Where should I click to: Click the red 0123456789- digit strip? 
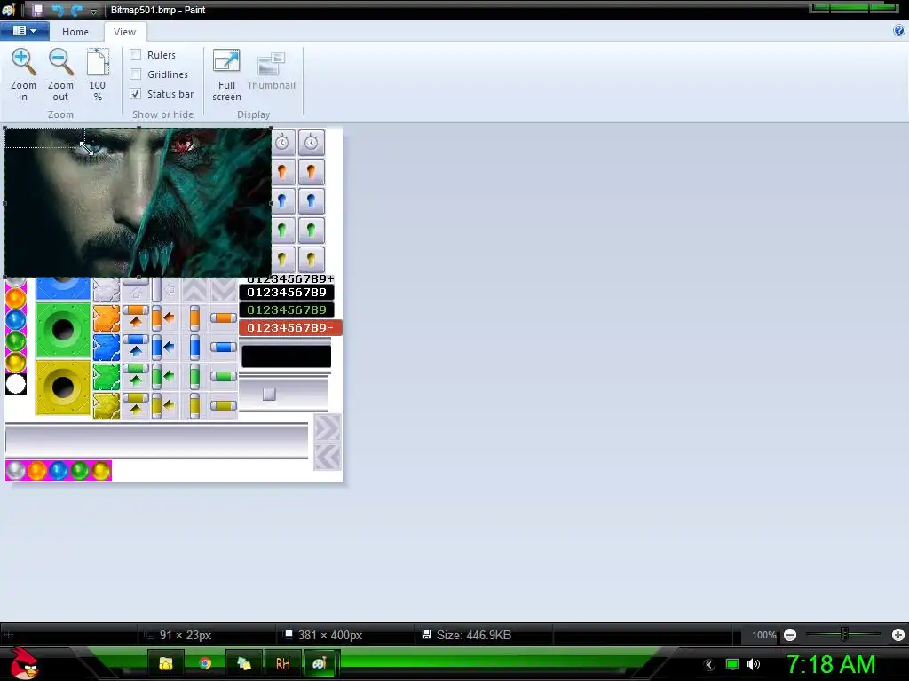tap(290, 328)
